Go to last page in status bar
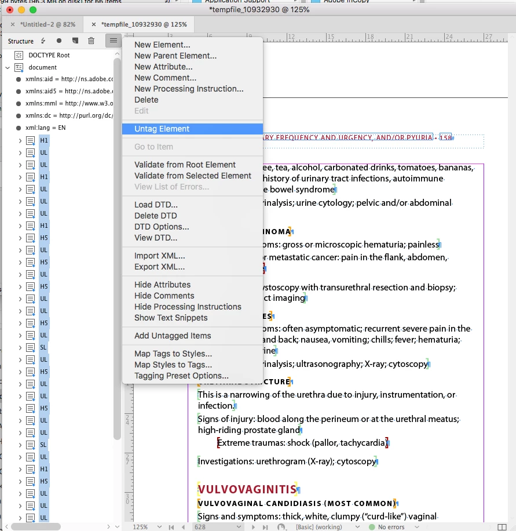Screen dimensions: 516x531 tap(265, 527)
